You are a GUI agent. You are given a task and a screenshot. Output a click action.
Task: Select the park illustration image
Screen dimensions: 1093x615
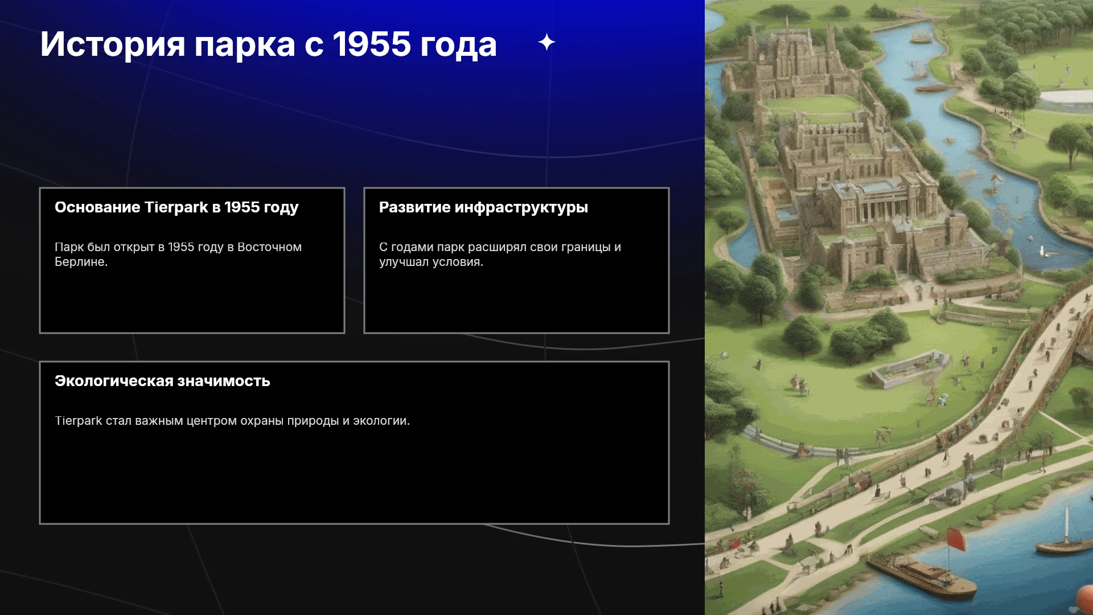tap(899, 307)
